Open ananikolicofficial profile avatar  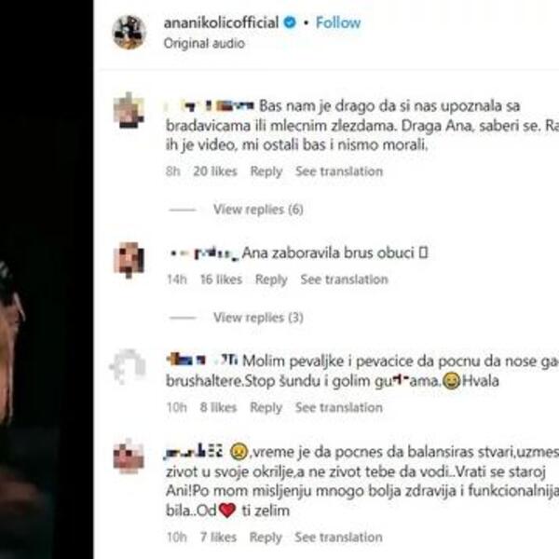pos(130,32)
